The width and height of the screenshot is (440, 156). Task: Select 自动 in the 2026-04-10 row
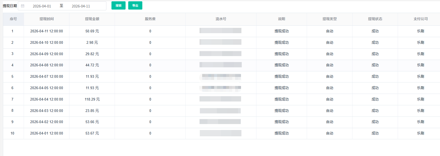click(330, 43)
